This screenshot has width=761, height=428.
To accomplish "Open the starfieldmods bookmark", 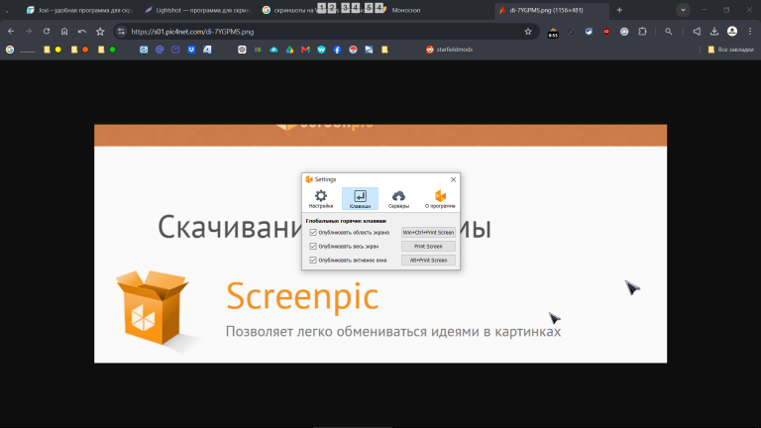I will click(x=450, y=50).
